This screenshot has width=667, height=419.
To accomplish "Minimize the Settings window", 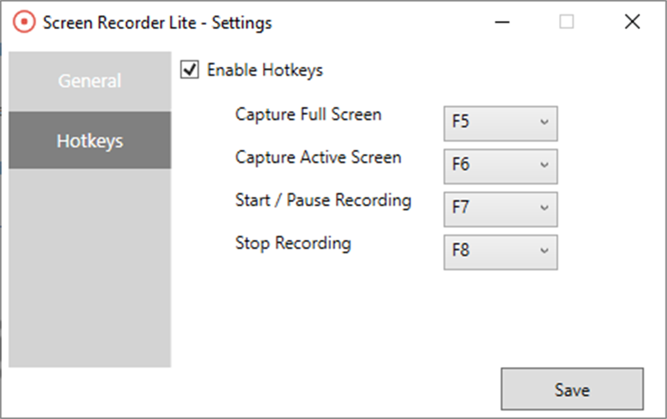I will 501,22.
